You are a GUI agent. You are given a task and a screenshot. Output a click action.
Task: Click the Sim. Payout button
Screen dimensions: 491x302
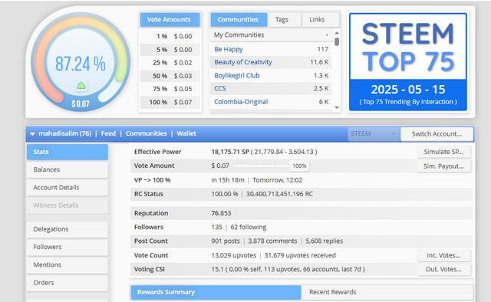tap(443, 166)
